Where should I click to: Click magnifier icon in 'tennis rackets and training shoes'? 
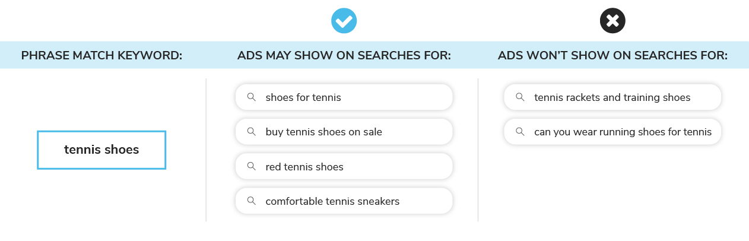coord(520,97)
